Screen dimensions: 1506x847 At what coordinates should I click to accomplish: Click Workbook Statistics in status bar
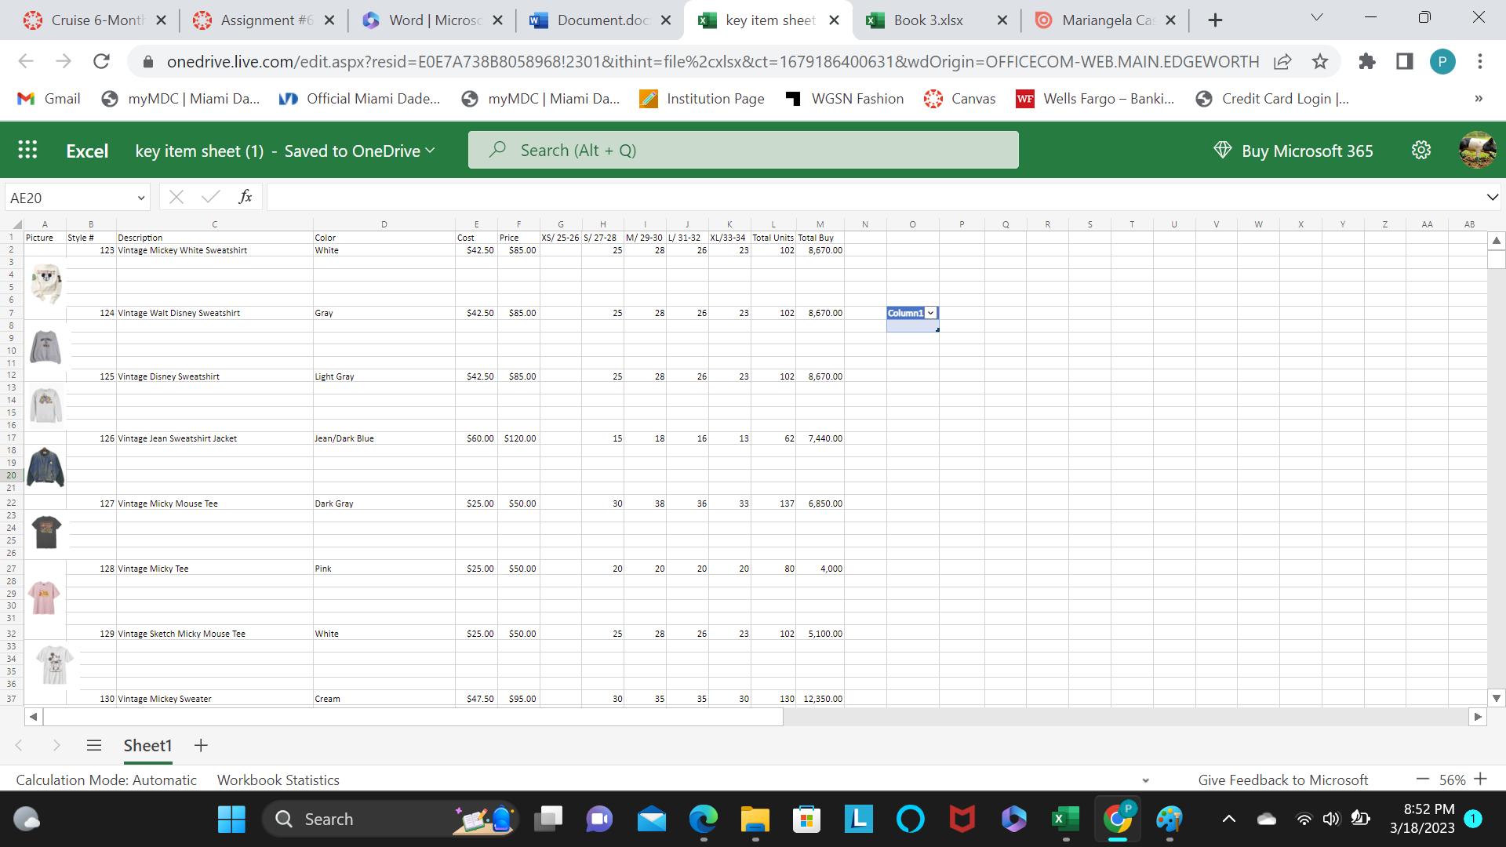[278, 780]
